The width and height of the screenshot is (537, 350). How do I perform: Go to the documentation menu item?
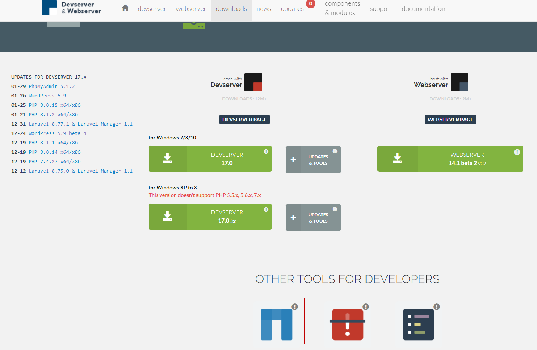pos(423,9)
